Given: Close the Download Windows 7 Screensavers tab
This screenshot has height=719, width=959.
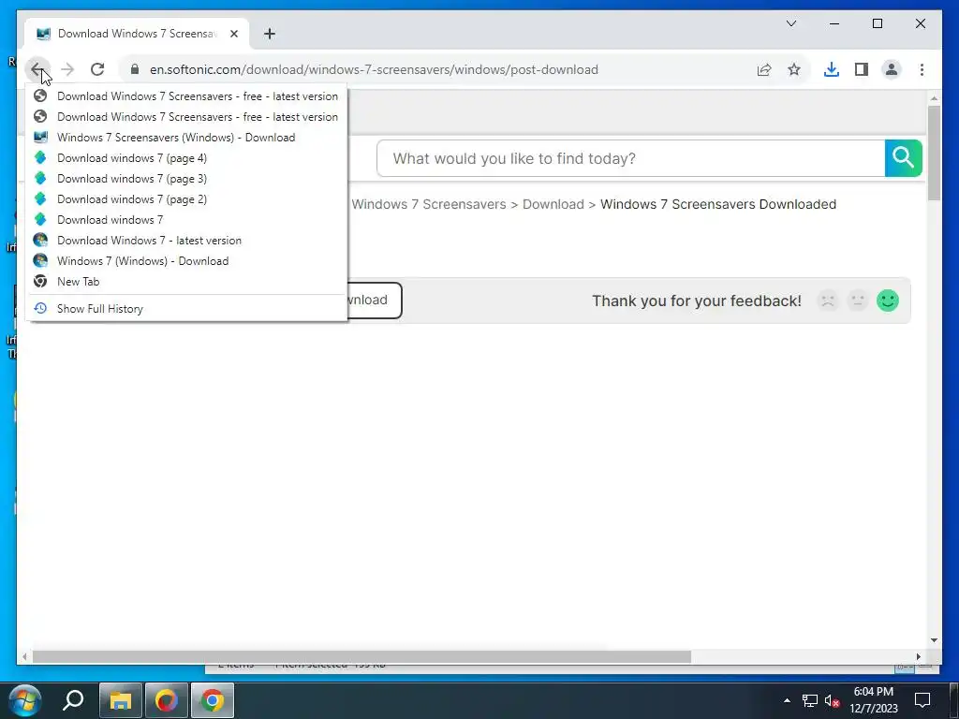Looking at the screenshot, I should [233, 34].
